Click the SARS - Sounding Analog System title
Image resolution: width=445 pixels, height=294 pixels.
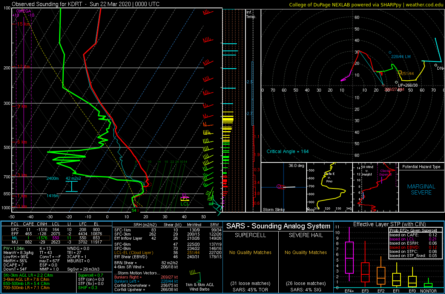coord(278,227)
